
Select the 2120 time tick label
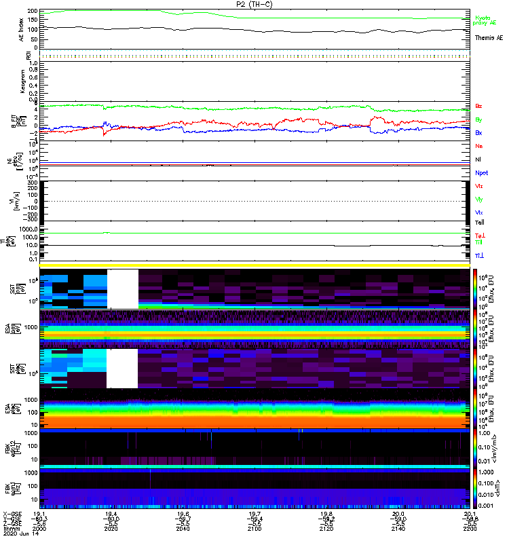pyautogui.click(x=326, y=529)
